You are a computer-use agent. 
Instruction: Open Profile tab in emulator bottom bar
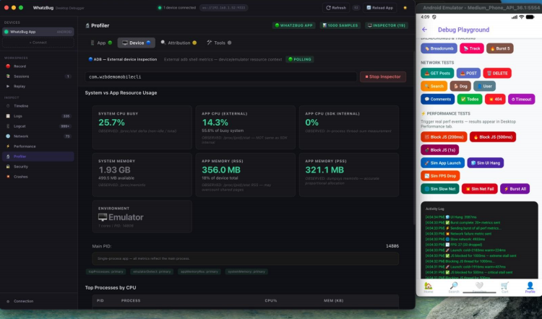(x=530, y=287)
